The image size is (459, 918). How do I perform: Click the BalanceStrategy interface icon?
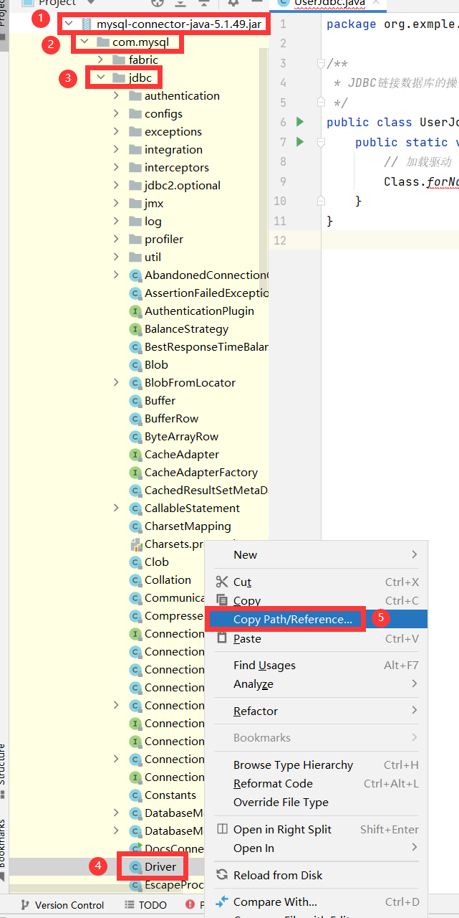tap(135, 329)
